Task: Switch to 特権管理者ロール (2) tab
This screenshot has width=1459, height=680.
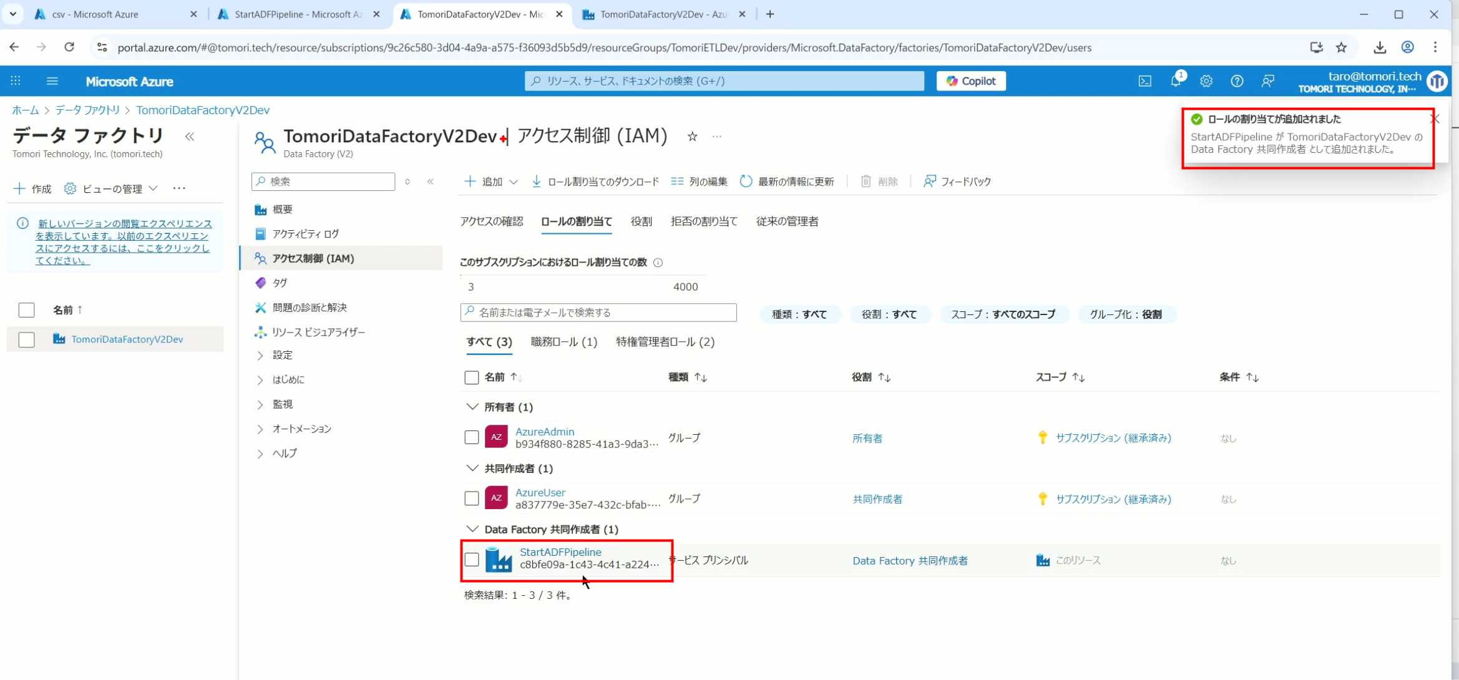Action: (665, 342)
